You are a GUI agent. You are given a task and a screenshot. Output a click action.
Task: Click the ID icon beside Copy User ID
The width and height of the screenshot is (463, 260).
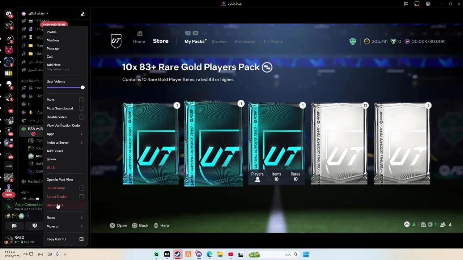(81, 239)
